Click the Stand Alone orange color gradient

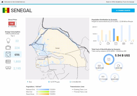click(x=43, y=94)
